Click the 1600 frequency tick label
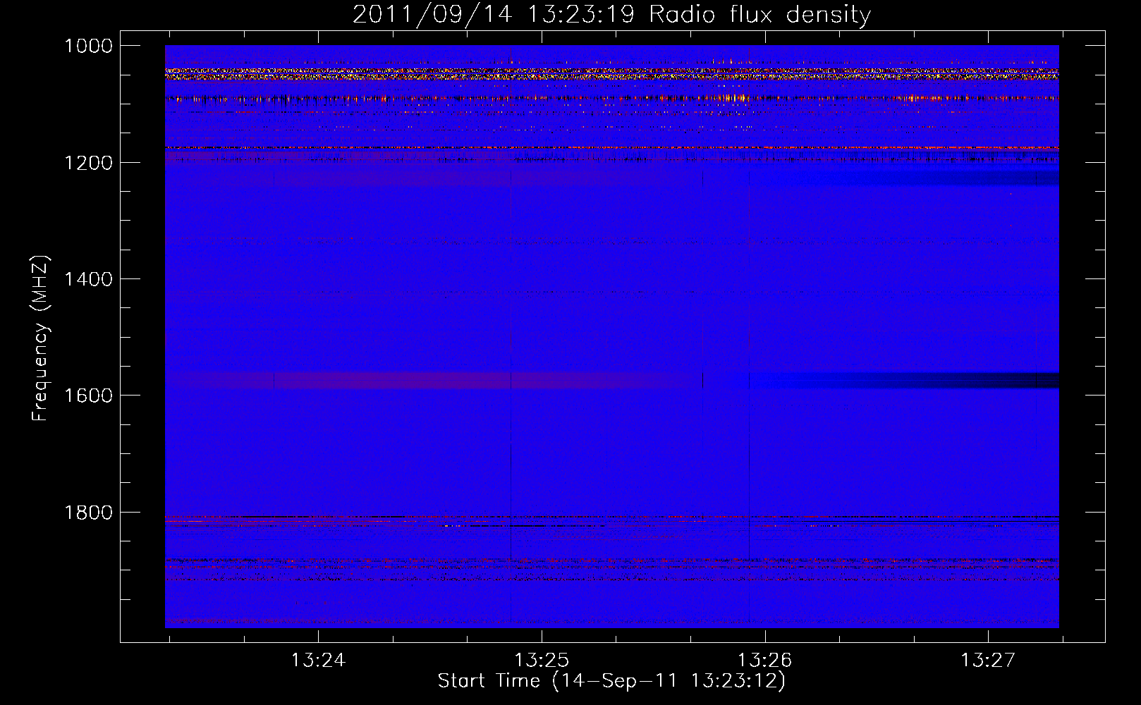This screenshot has height=705, width=1141. tap(88, 396)
